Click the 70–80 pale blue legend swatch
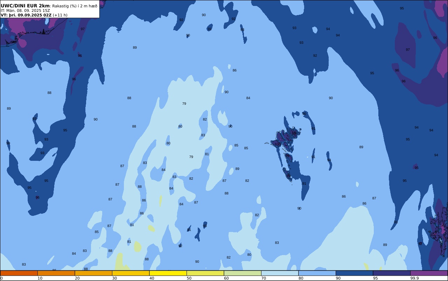448x281 pixels. click(x=280, y=273)
